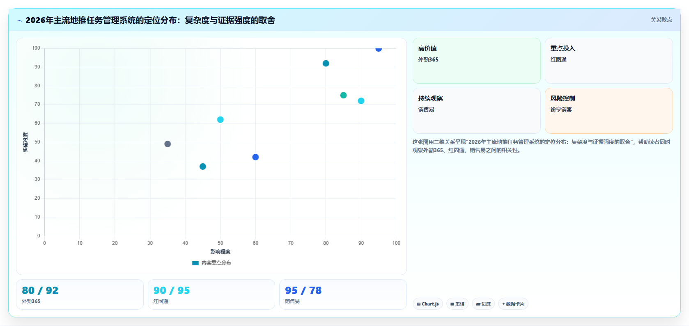Toggle the 内容重点分布 legend color box

(195, 263)
